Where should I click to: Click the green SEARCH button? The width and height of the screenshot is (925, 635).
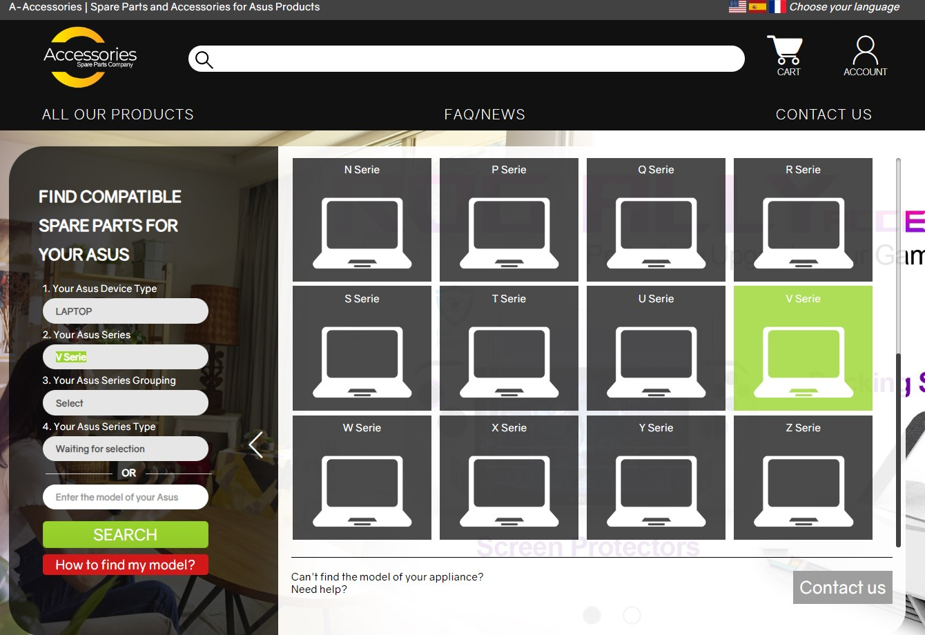pos(126,535)
